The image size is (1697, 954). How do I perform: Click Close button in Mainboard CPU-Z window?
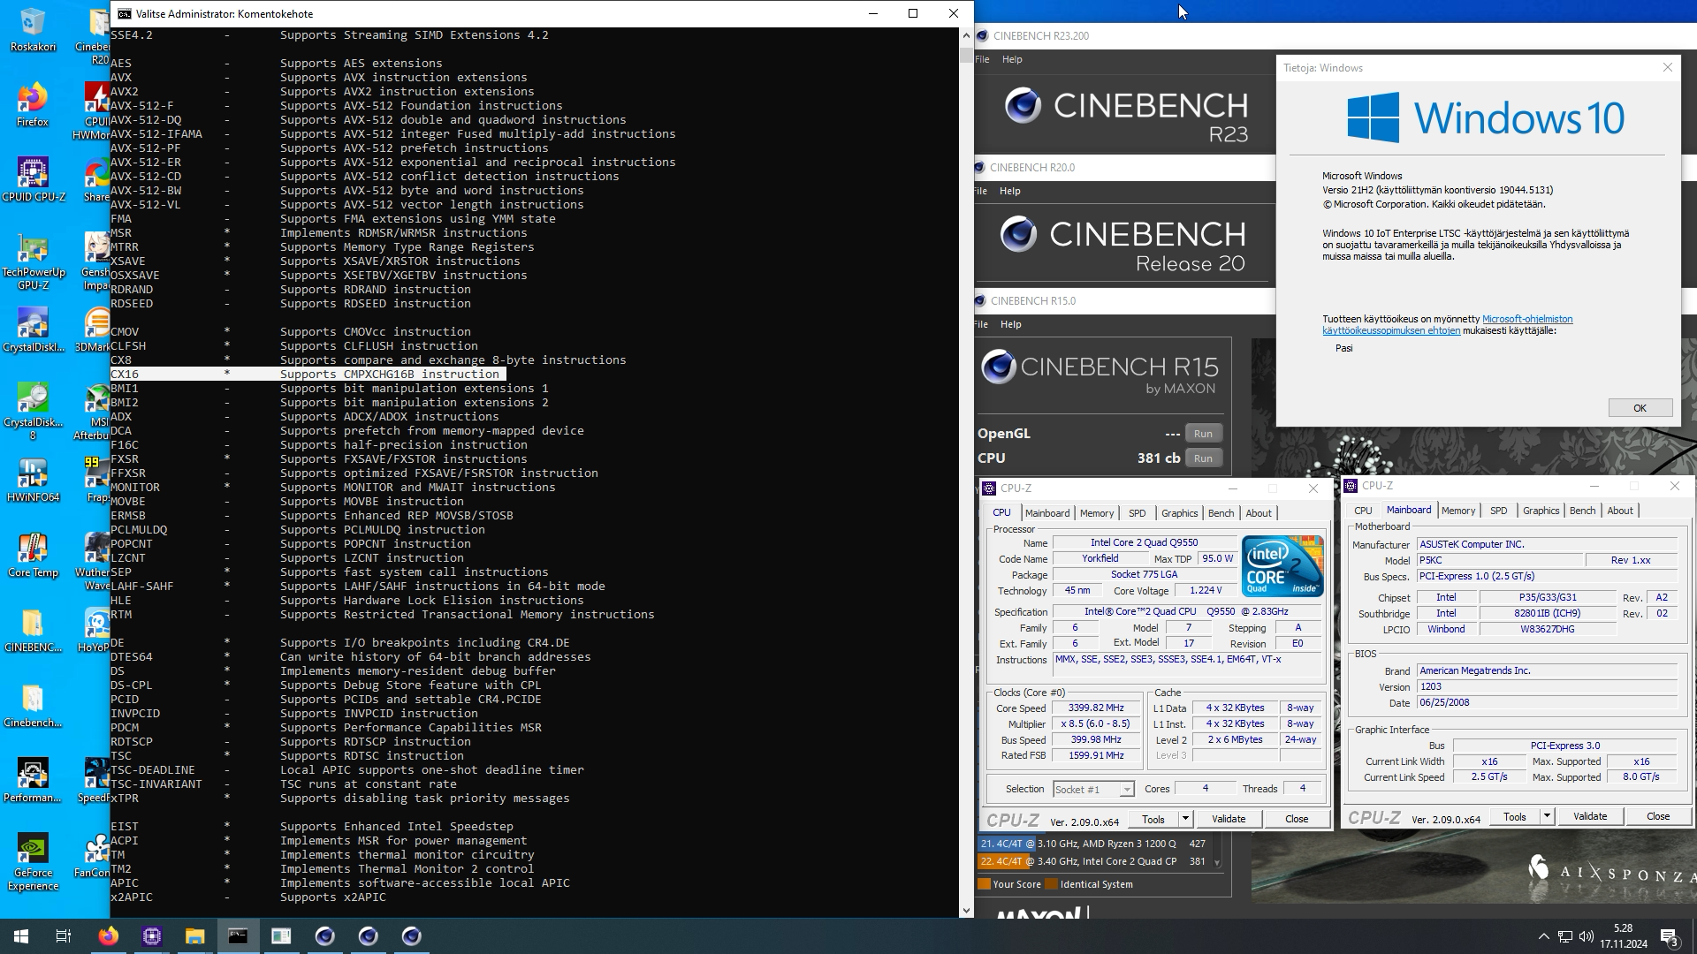coord(1657,816)
